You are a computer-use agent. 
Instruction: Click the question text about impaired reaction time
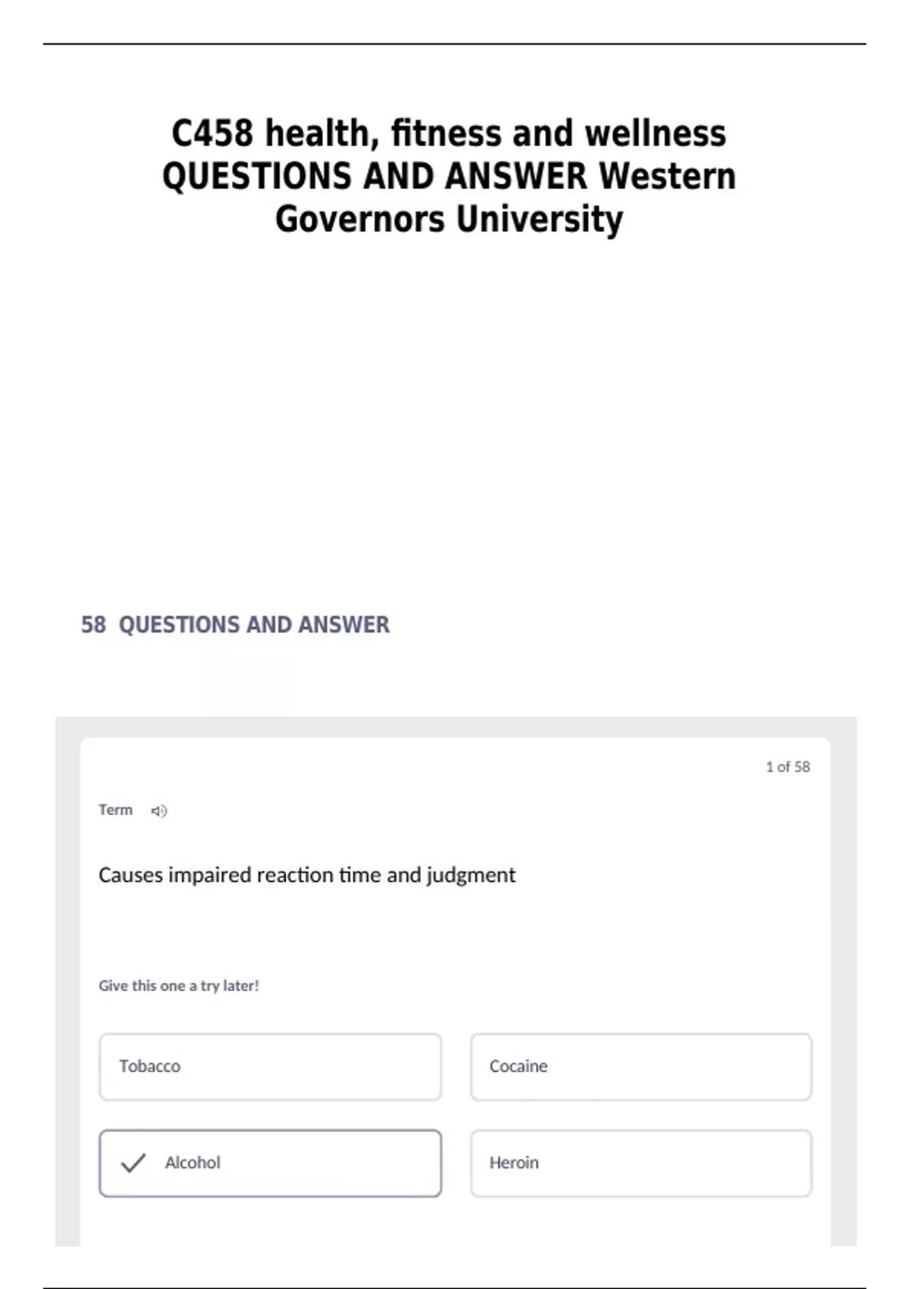pos(306,875)
